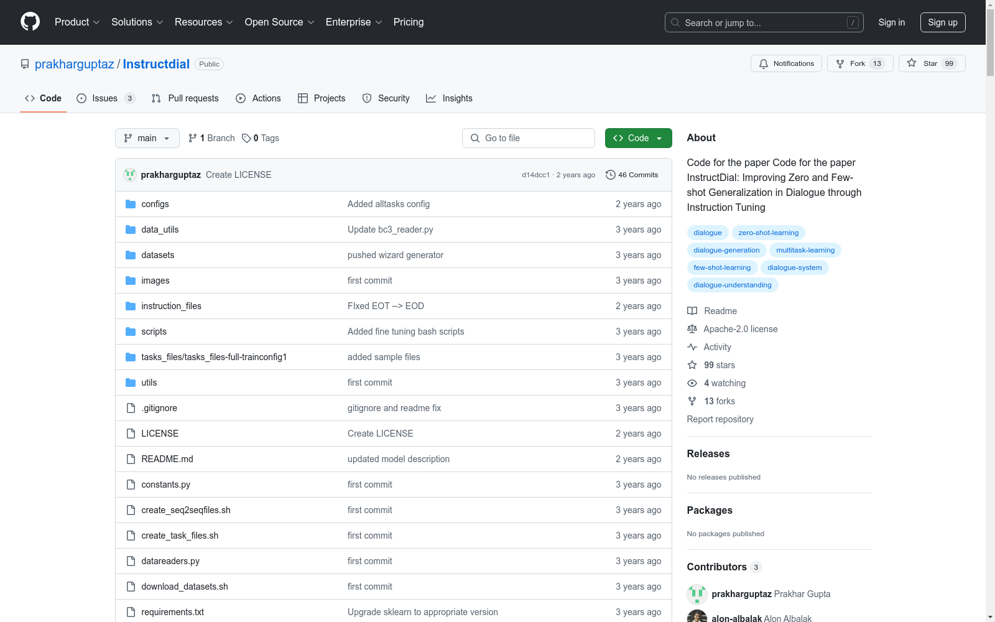This screenshot has height=622, width=995.
Task: Click the stars icon in About
Action: [692, 365]
